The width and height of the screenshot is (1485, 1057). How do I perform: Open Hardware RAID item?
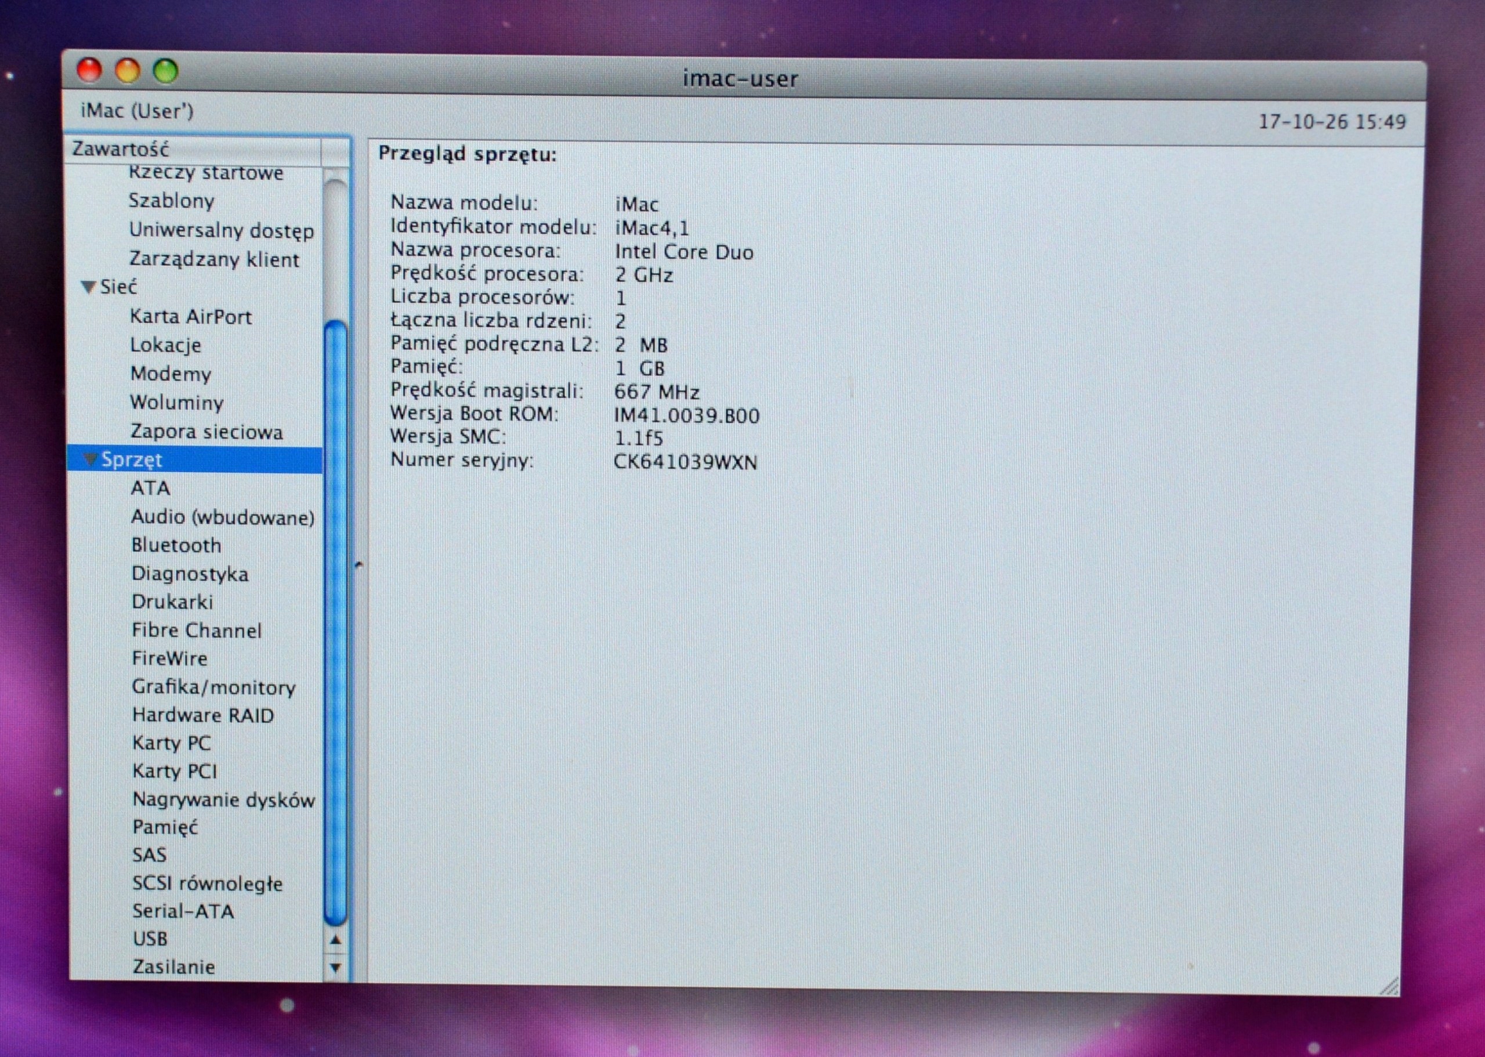coord(202,715)
